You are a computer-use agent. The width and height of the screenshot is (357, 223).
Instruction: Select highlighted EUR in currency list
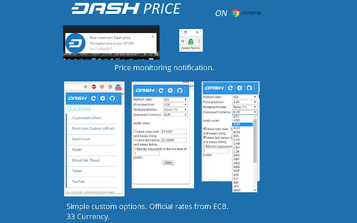(243, 124)
